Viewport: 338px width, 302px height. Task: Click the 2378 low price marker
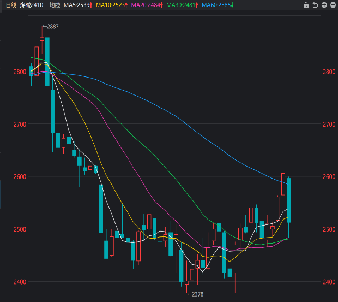point(195,294)
